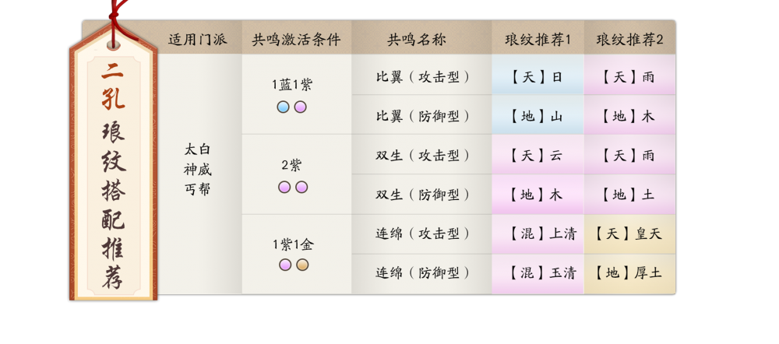Click the 【混】上清 recommendation cell
This screenshot has width=779, height=344.
tap(538, 233)
